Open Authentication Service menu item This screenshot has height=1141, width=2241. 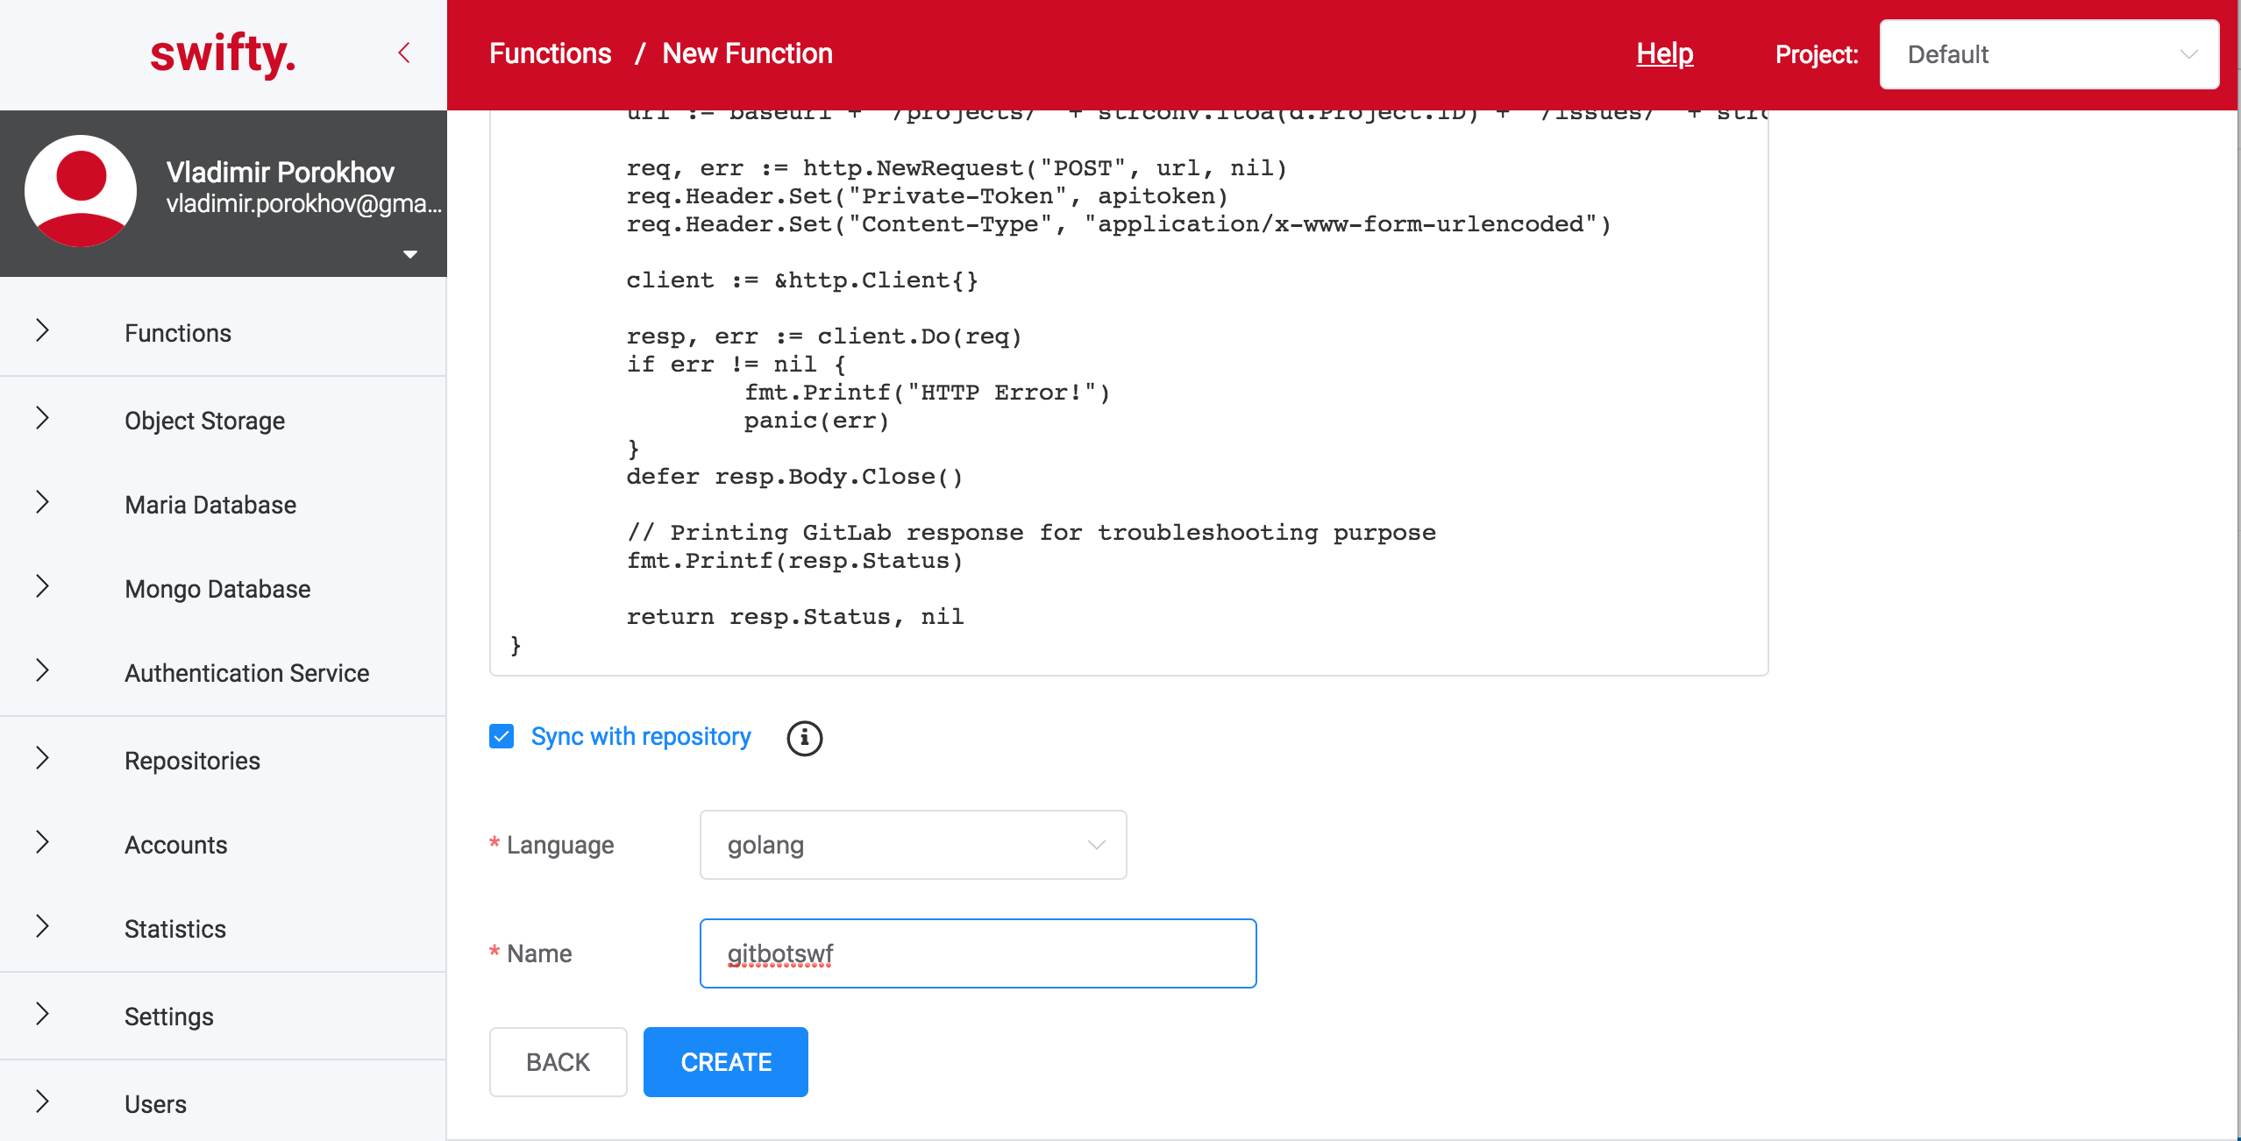(x=246, y=673)
